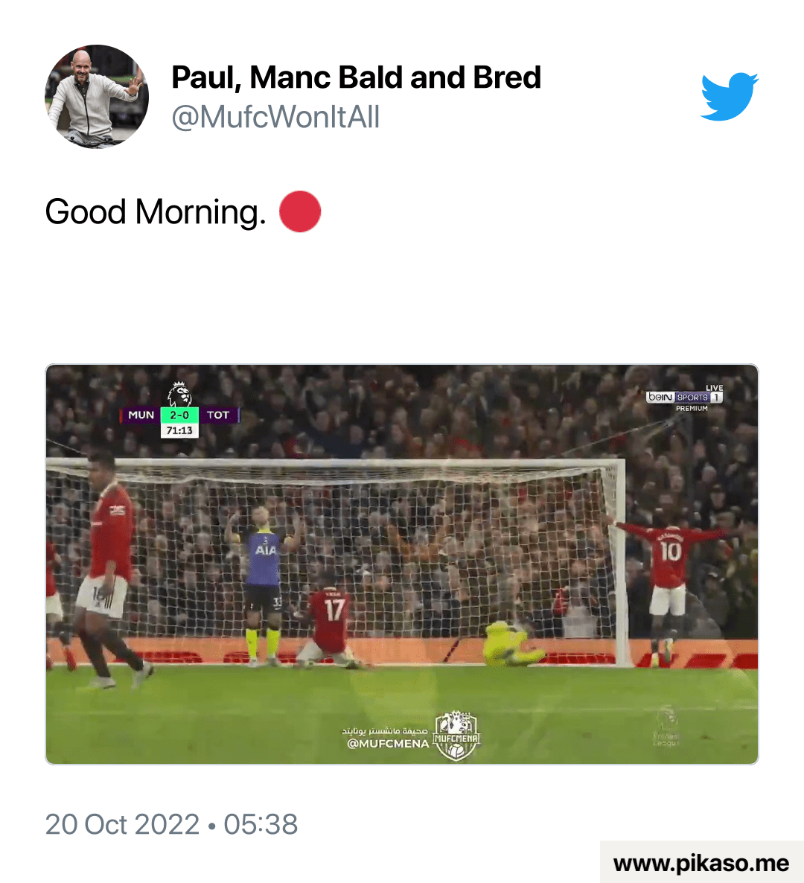The width and height of the screenshot is (804, 883).
Task: Open the embedded match video thumbnail
Action: click(402, 564)
